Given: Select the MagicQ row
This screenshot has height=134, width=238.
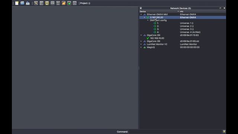Looking at the screenshot, I should tap(183, 47).
